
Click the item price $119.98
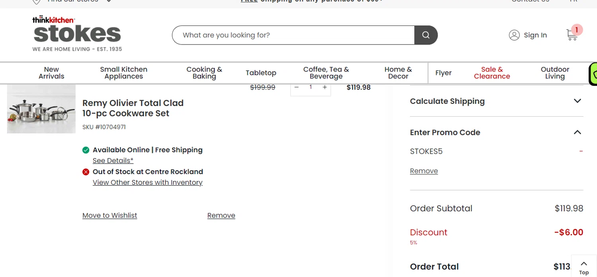359,87
